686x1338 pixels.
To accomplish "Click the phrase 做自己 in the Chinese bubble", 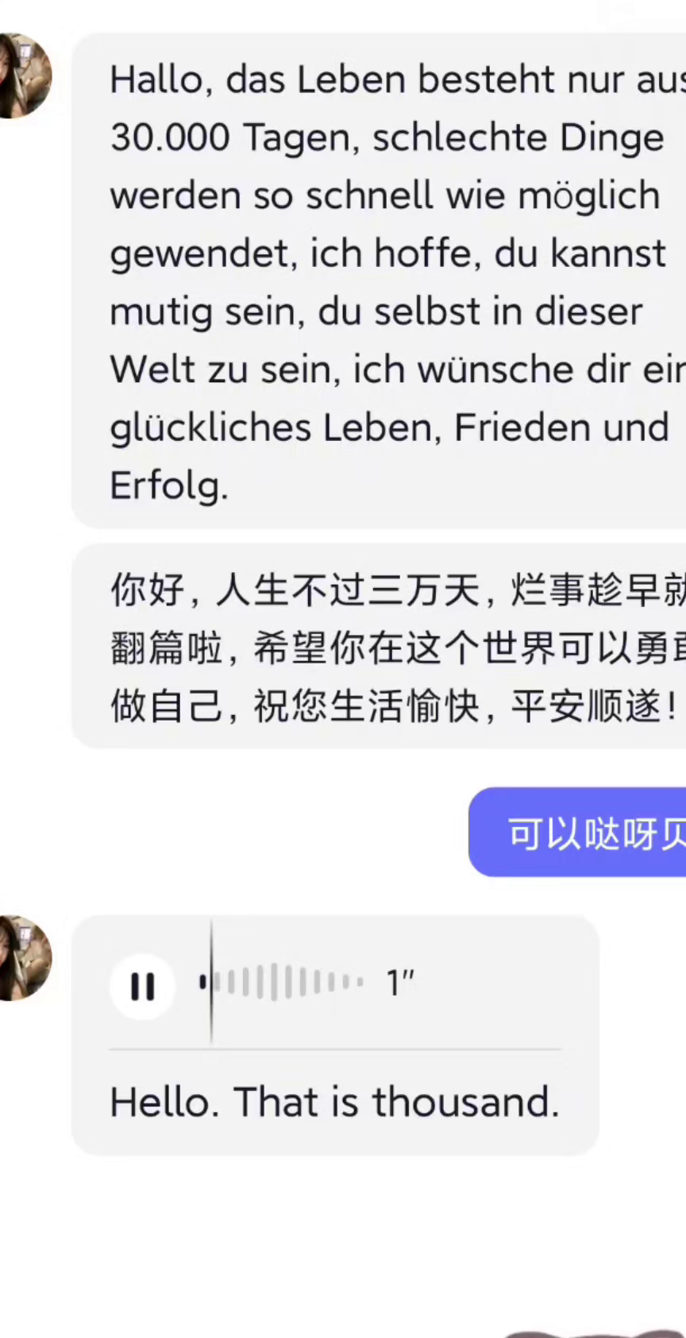I will click(167, 706).
